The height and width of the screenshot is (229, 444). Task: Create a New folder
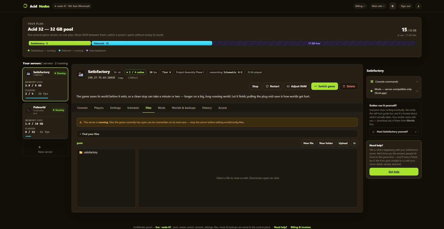pos(326,143)
